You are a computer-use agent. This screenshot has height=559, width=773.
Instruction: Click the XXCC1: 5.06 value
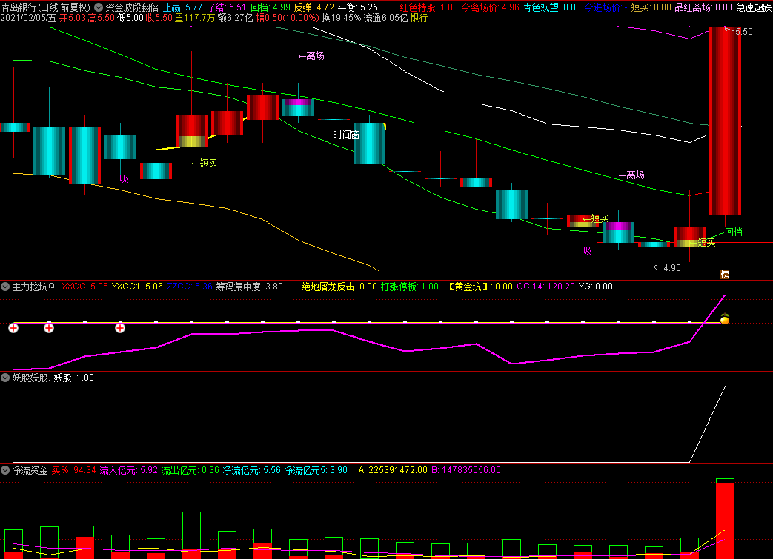(x=137, y=287)
